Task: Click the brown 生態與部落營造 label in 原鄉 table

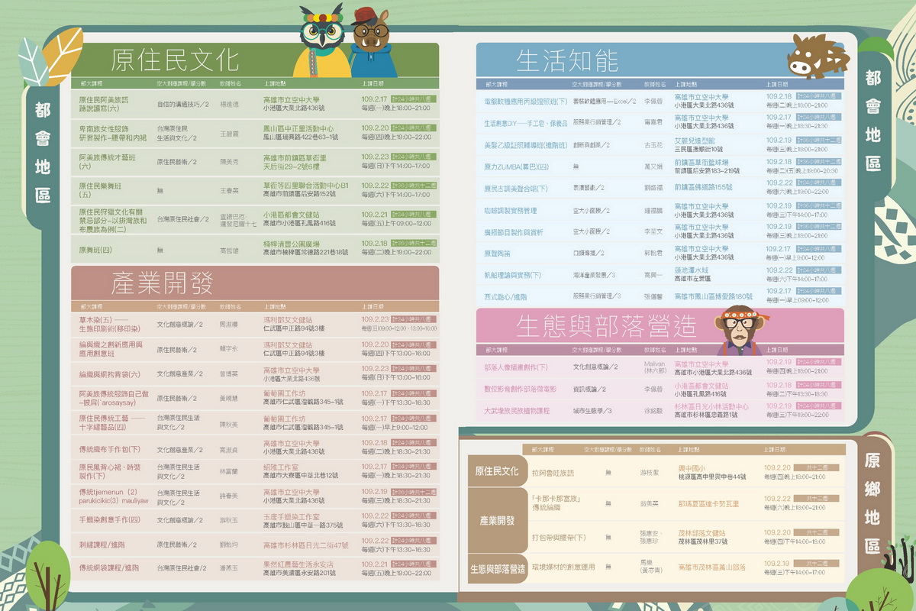Action: click(498, 567)
